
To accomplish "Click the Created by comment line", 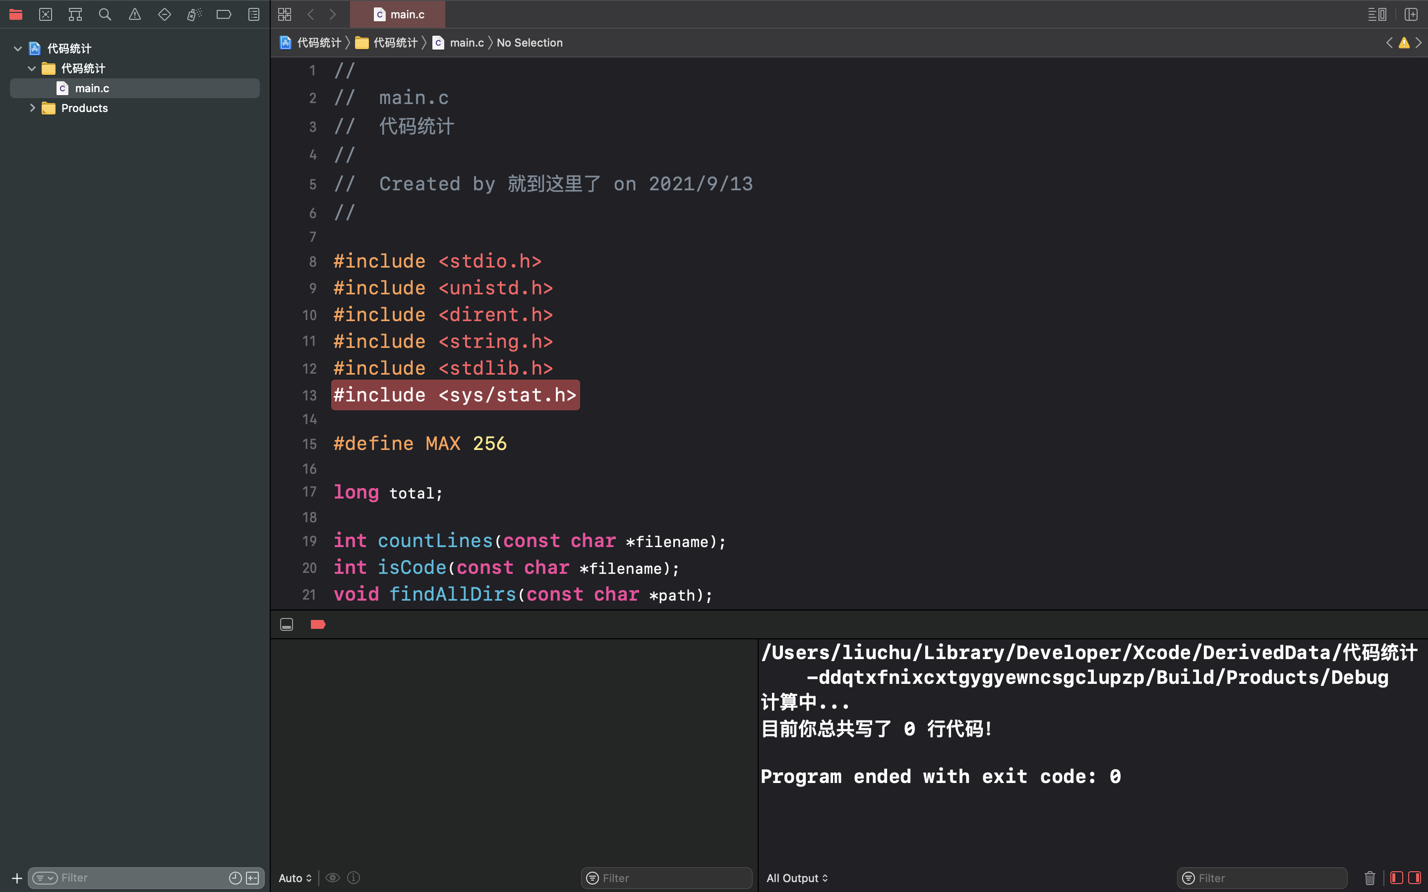I will [x=543, y=184].
